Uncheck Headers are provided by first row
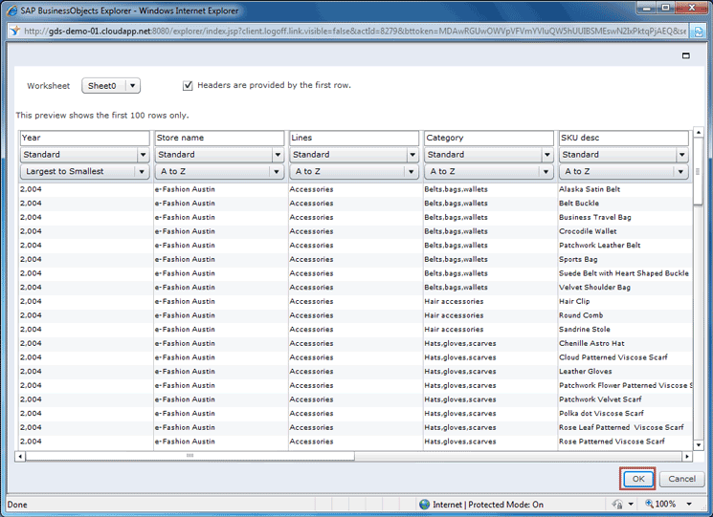This screenshot has width=713, height=517. pos(188,85)
